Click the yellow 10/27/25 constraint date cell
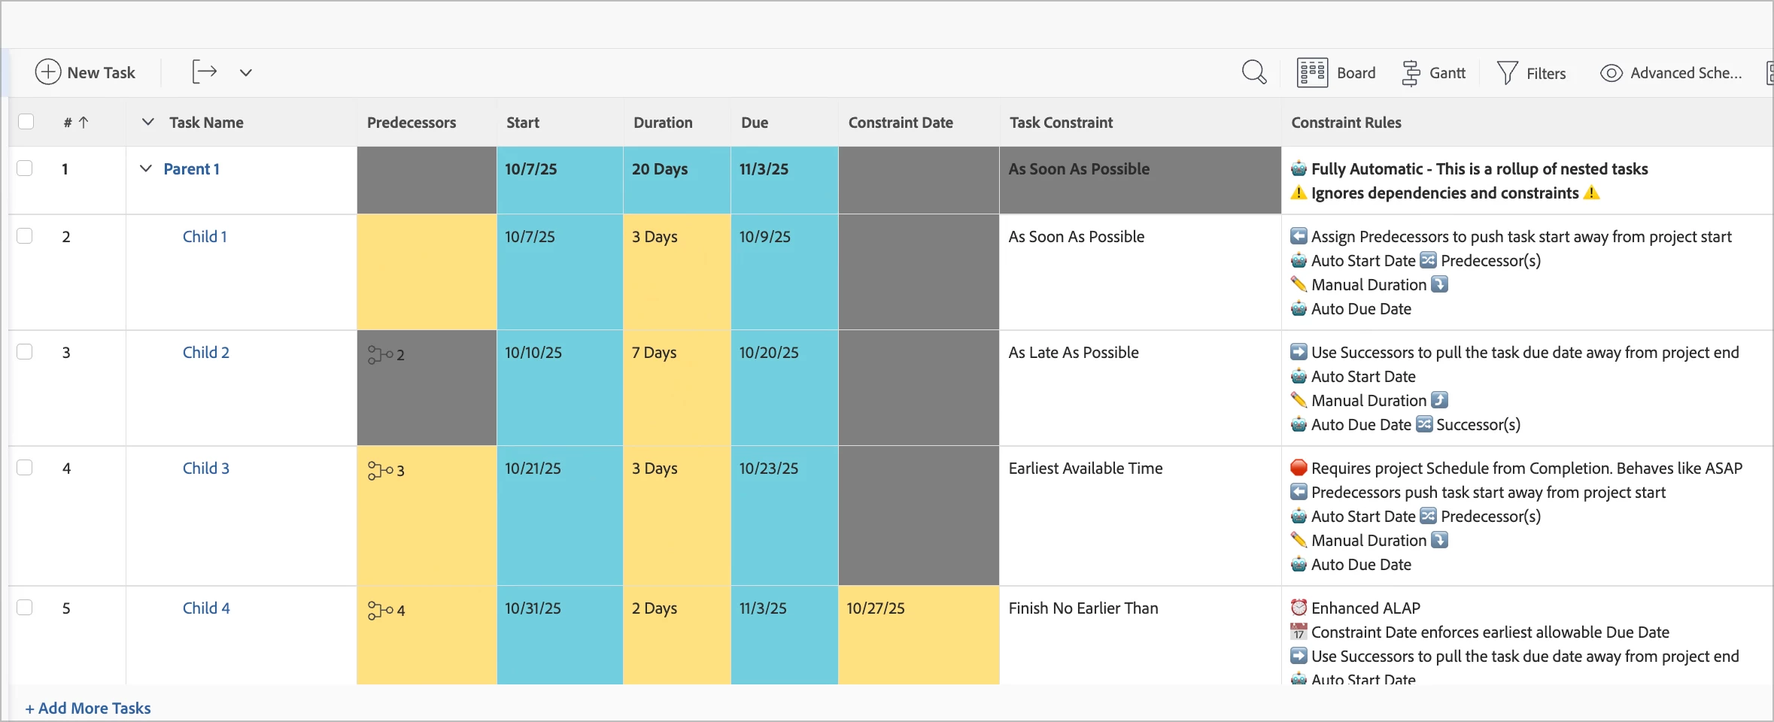 pyautogui.click(x=919, y=635)
